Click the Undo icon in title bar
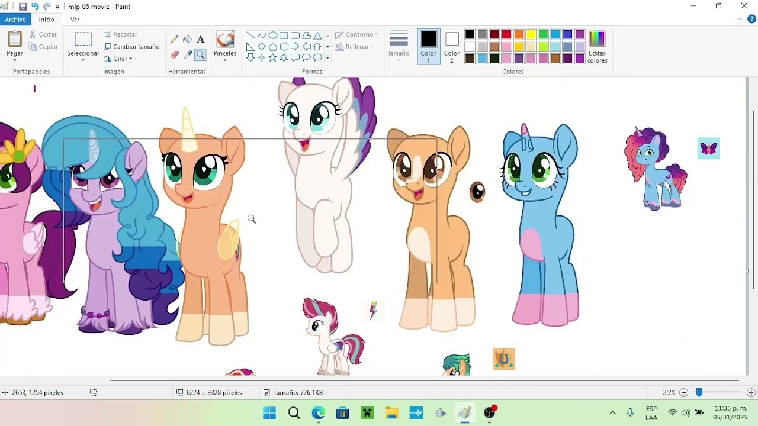Viewport: 758px width, 426px height. (35, 7)
